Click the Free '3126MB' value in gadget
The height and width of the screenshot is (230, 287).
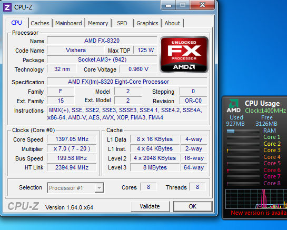point(266,124)
